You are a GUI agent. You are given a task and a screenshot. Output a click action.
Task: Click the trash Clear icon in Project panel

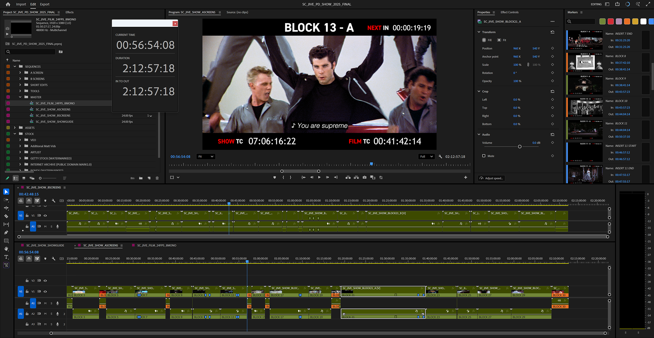pos(157,178)
